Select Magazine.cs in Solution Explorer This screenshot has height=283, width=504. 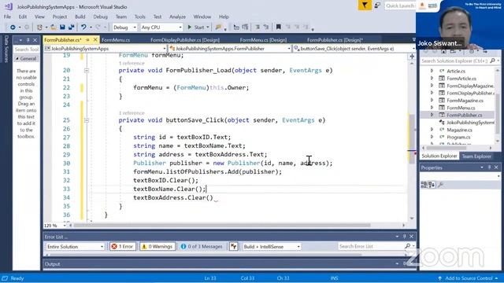click(x=459, y=130)
